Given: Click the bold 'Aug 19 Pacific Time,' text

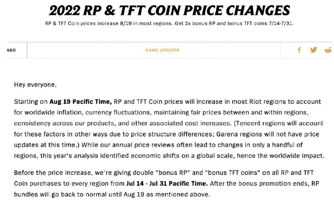Looking at the screenshot, I should coord(81,102).
